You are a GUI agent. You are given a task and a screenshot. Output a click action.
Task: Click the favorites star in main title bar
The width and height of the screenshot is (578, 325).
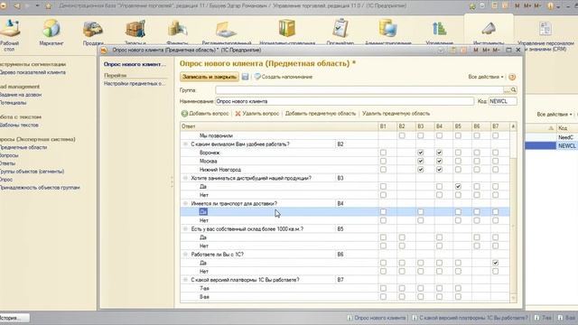click(49, 6)
